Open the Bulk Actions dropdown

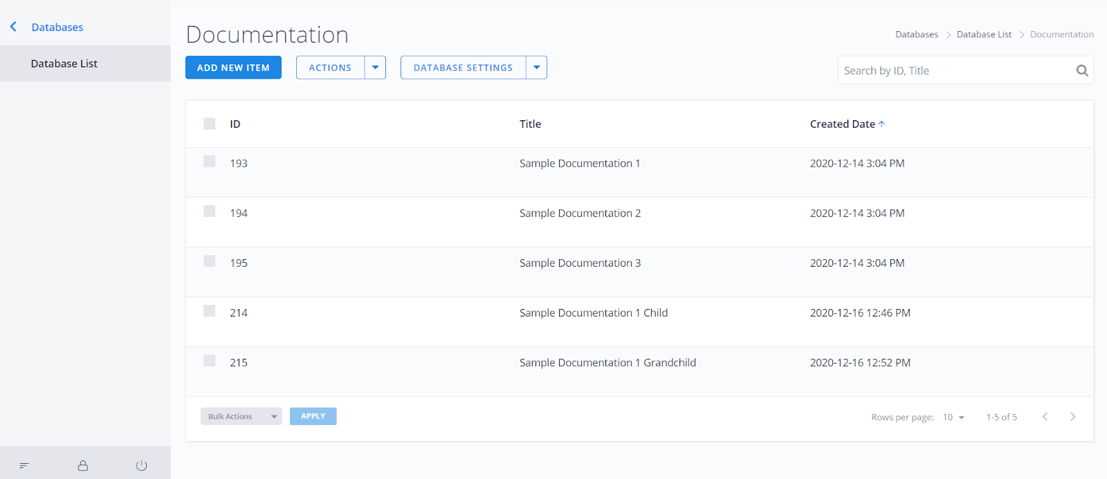click(241, 417)
